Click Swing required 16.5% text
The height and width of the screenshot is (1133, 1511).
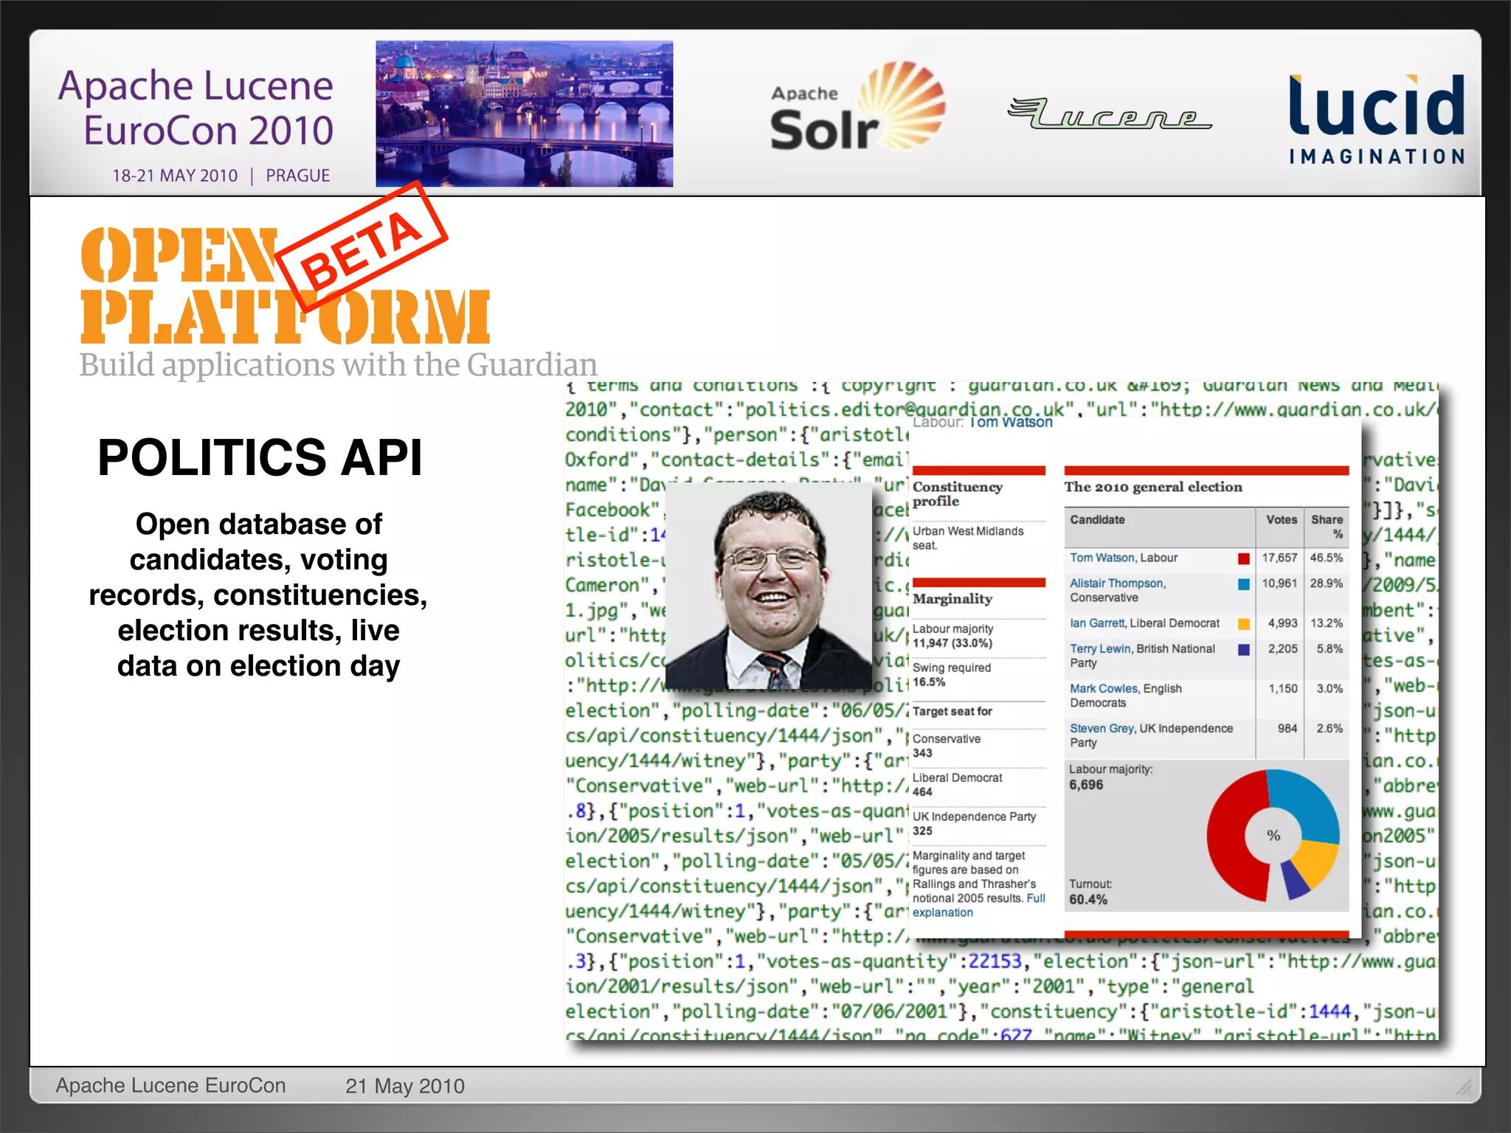[952, 675]
